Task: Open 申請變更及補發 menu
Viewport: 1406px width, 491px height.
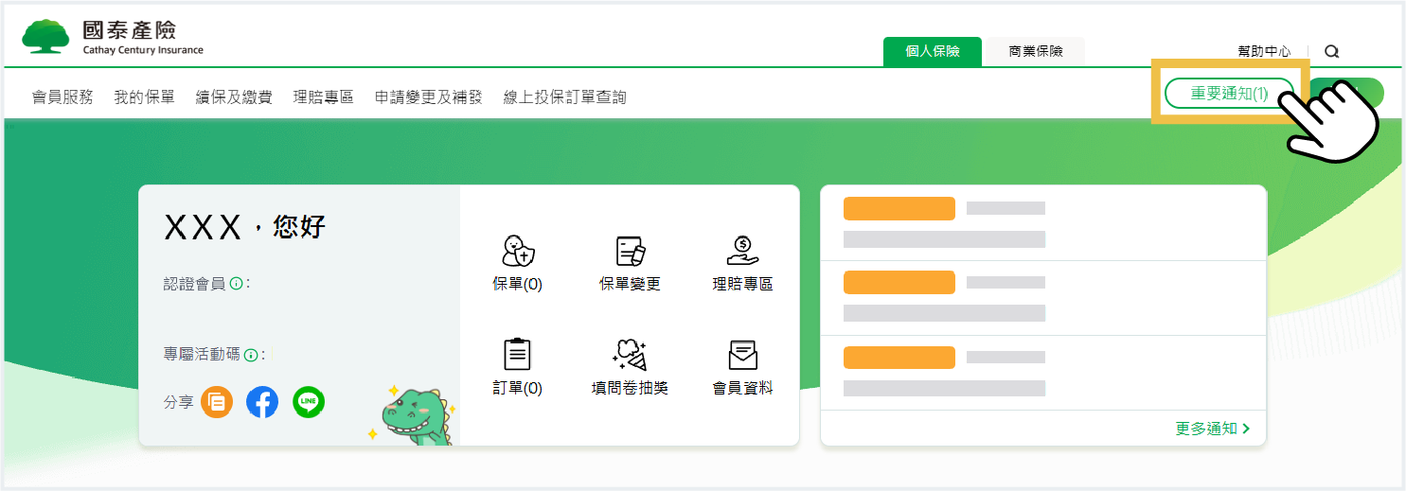Action: coord(429,96)
